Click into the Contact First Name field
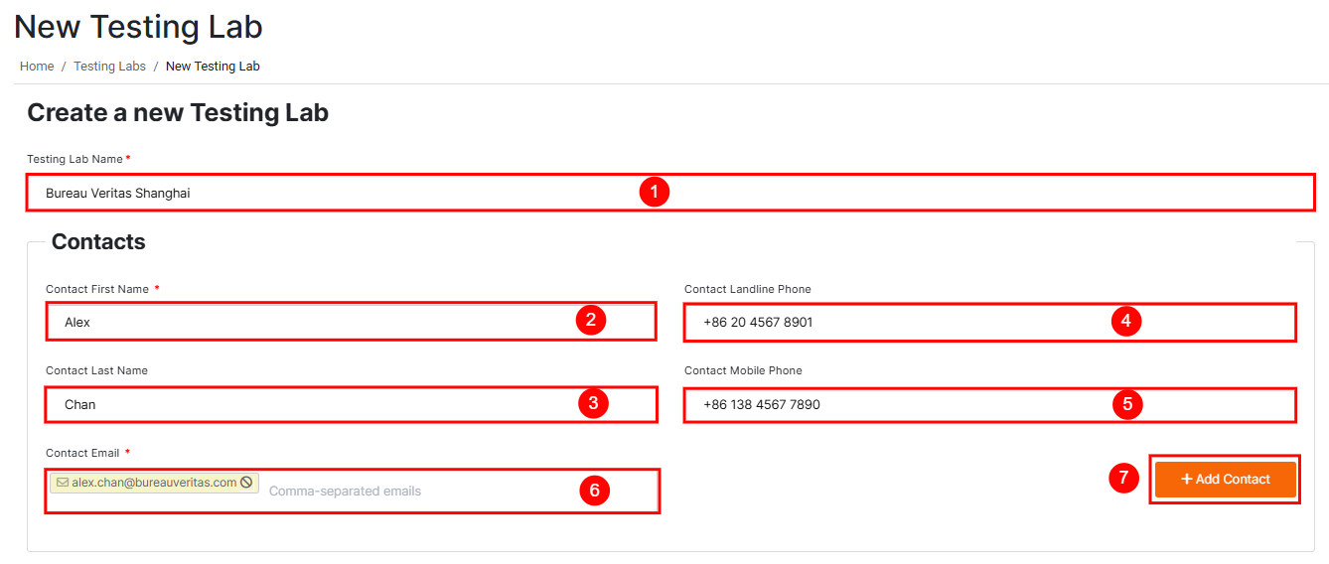 point(298,322)
